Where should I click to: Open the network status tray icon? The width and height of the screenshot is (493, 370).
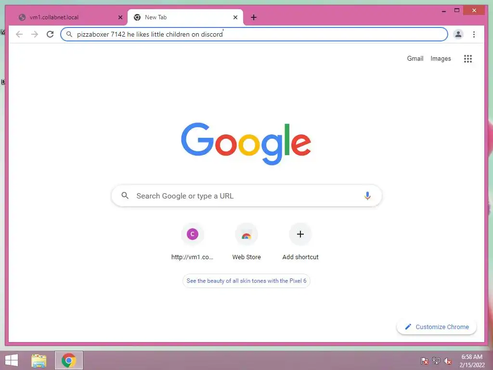point(436,360)
